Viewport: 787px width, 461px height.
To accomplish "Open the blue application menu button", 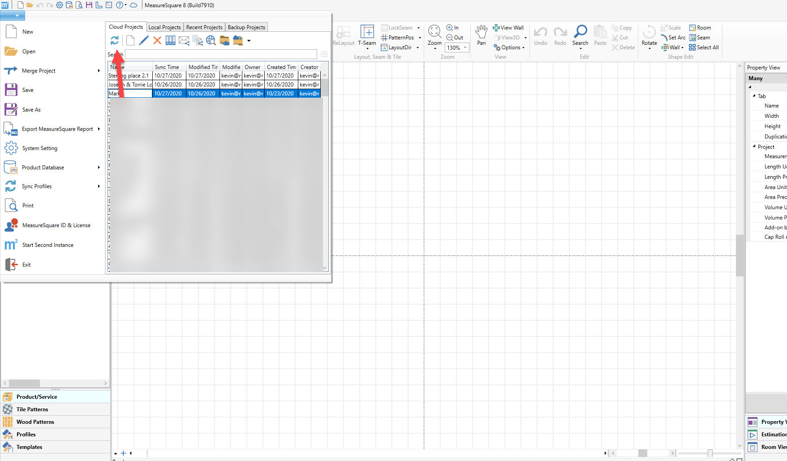I will click(13, 16).
